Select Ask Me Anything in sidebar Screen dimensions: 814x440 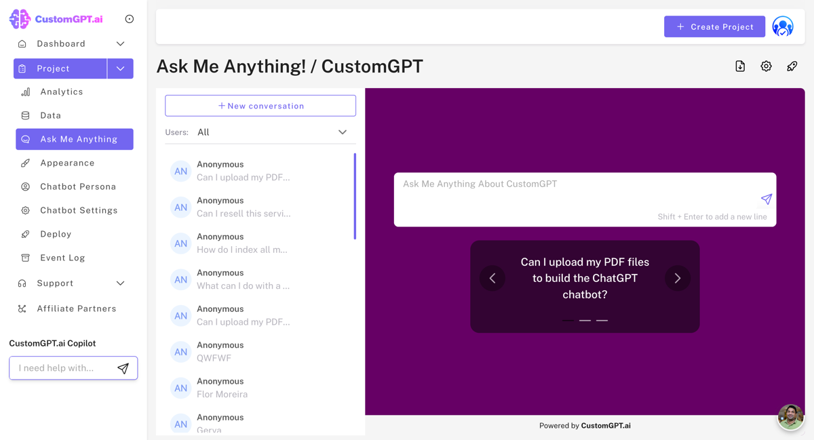(75, 139)
